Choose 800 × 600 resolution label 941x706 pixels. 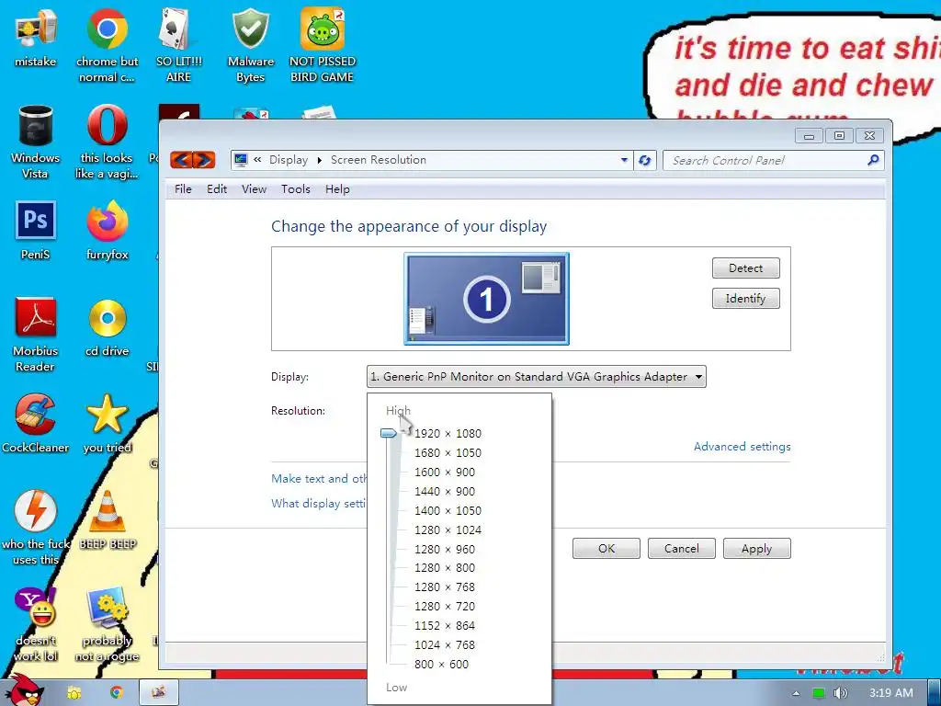[x=441, y=664]
